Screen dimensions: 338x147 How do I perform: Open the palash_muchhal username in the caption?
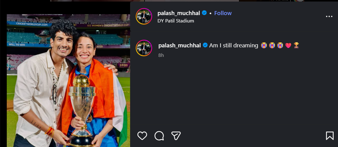180,46
